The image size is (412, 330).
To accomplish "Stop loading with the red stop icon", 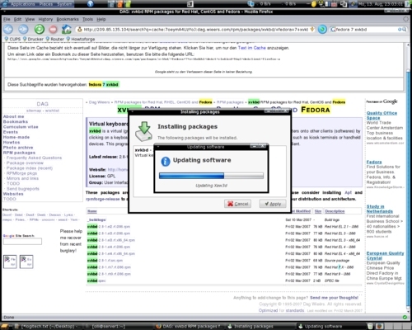I will point(53,29).
